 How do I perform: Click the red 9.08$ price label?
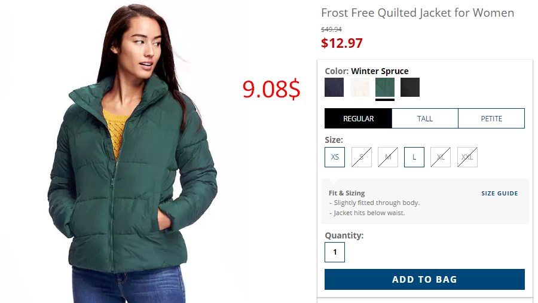271,89
